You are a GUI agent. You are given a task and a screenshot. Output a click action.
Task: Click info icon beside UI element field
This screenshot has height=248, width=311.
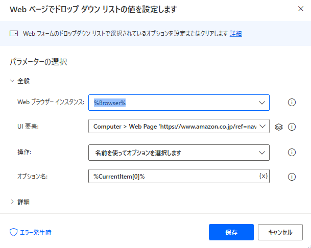pyautogui.click(x=292, y=127)
